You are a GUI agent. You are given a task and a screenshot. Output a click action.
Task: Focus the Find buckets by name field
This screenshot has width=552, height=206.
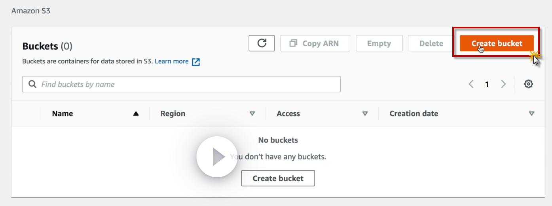tap(186, 84)
